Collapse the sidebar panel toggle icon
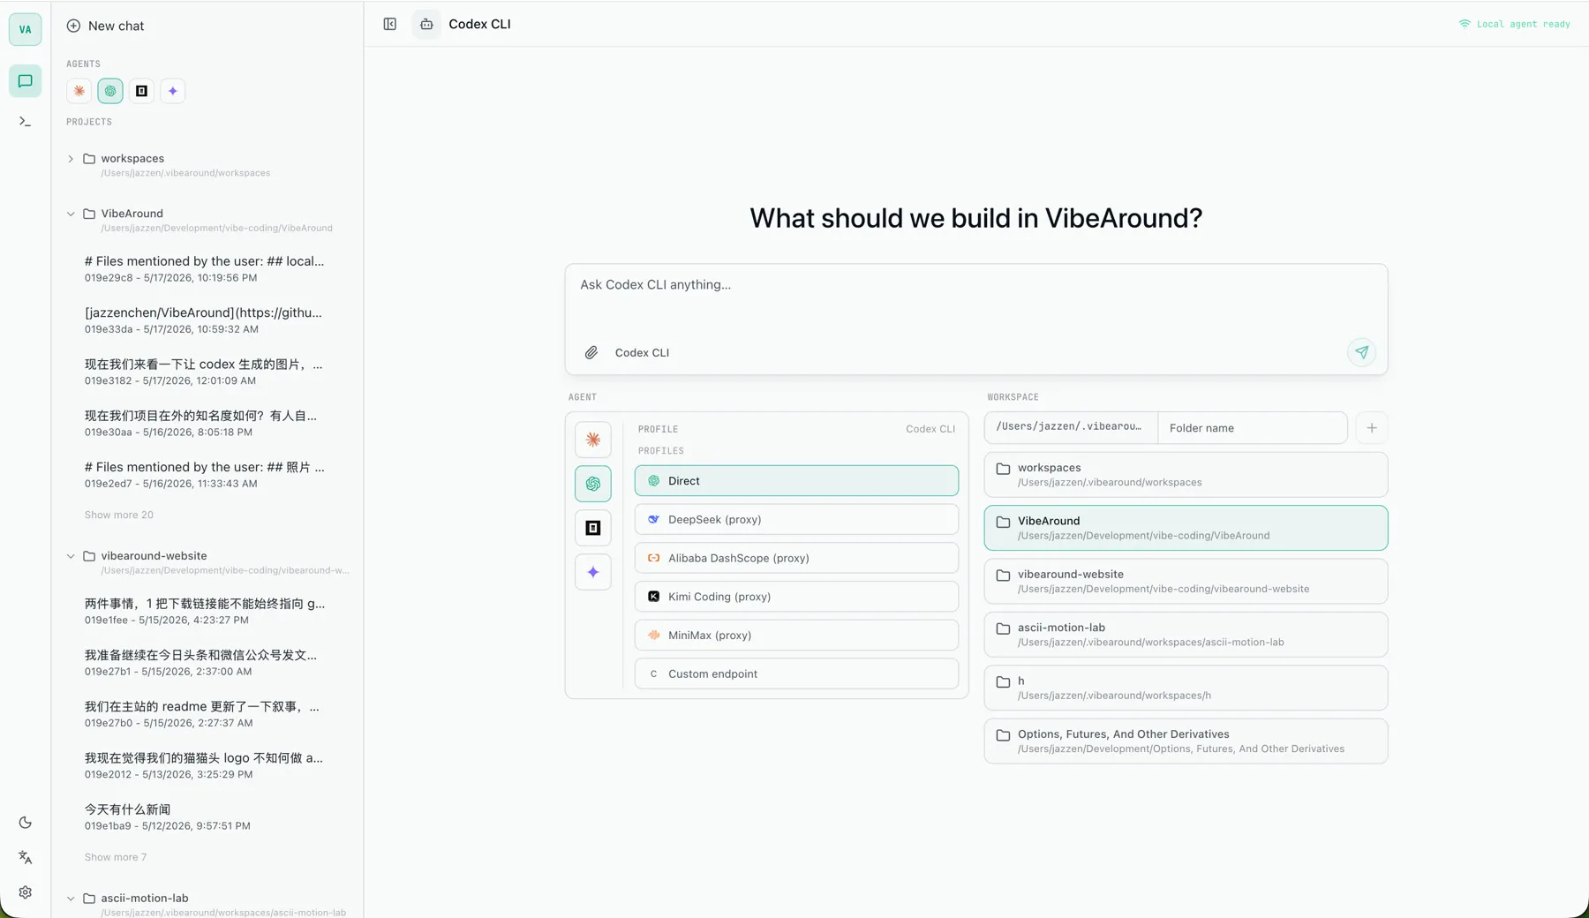This screenshot has height=918, width=1589. [390, 24]
